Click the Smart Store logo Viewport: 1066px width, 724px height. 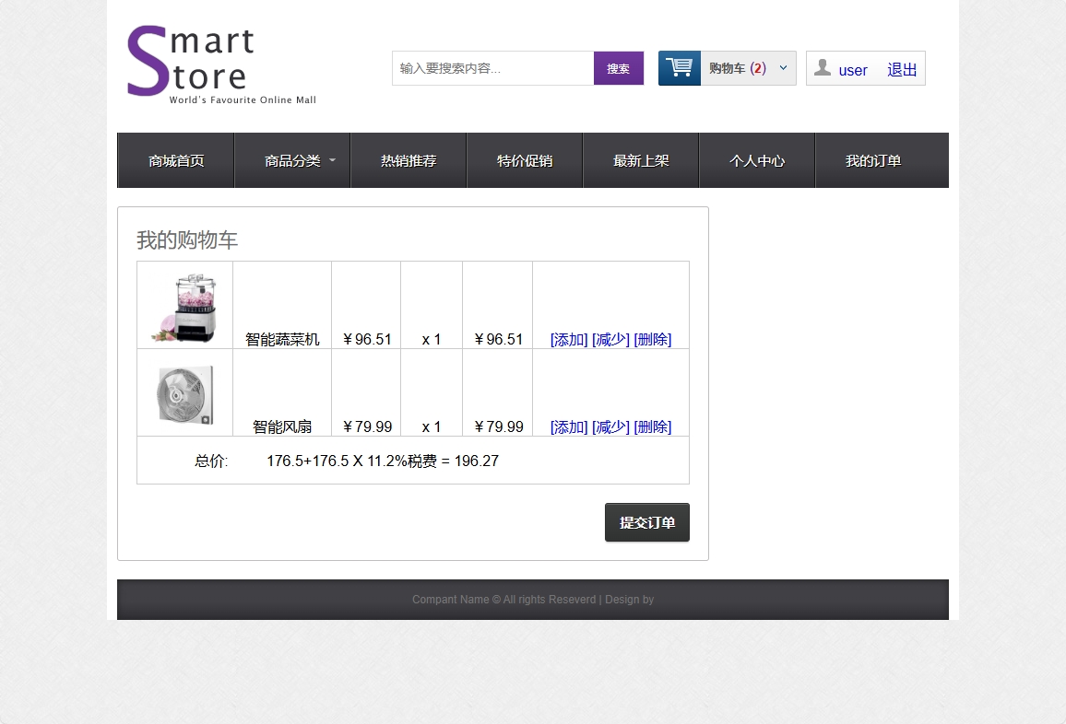[x=220, y=64]
